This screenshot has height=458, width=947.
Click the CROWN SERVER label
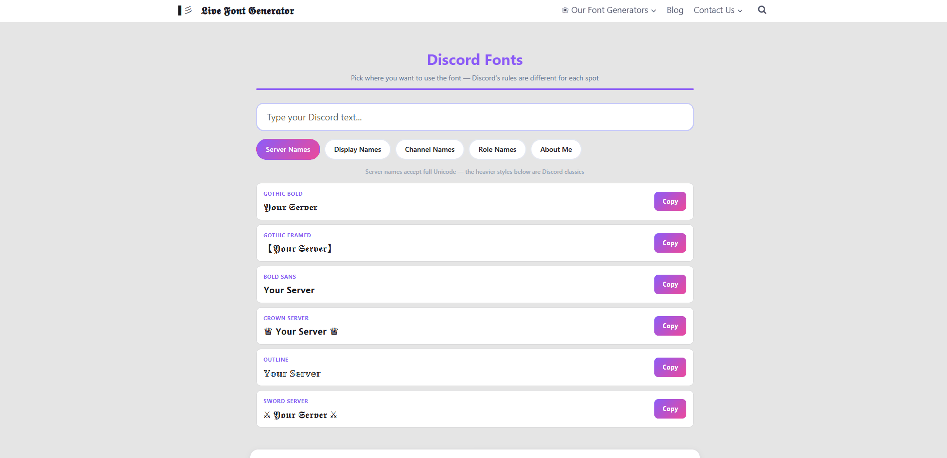(x=286, y=318)
